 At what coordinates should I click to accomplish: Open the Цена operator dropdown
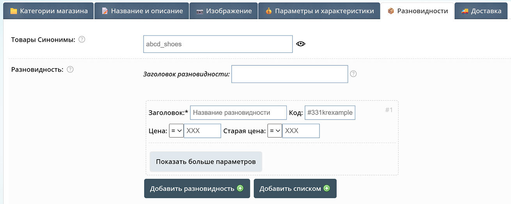click(176, 131)
